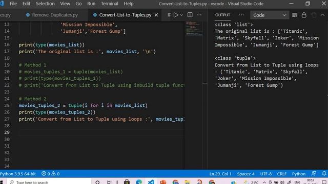The height and width of the screenshot is (184, 328).
Task: Open editor More Actions ellipsis next to split icon
Action: tap(199, 15)
